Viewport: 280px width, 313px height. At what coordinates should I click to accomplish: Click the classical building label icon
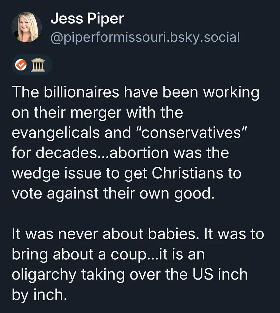[x=37, y=66]
